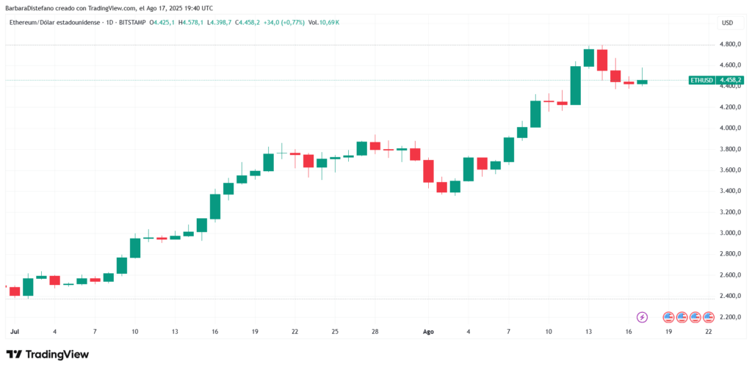This screenshot has height=370, width=752.
Task: Click the ETHUSD symbol price tag
Action: tap(701, 80)
